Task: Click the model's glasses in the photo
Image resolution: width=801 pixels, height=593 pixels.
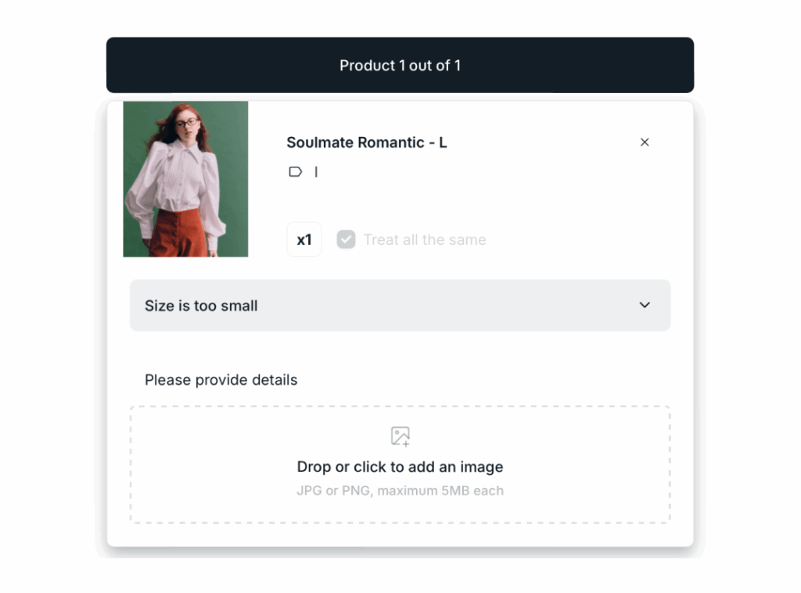Action: click(x=186, y=123)
